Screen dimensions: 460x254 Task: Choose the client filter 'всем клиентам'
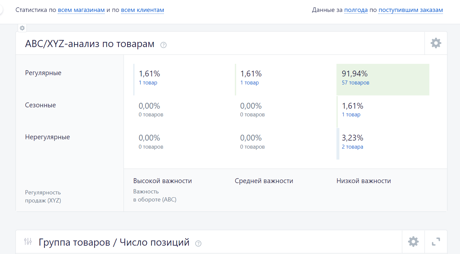pyautogui.click(x=143, y=10)
